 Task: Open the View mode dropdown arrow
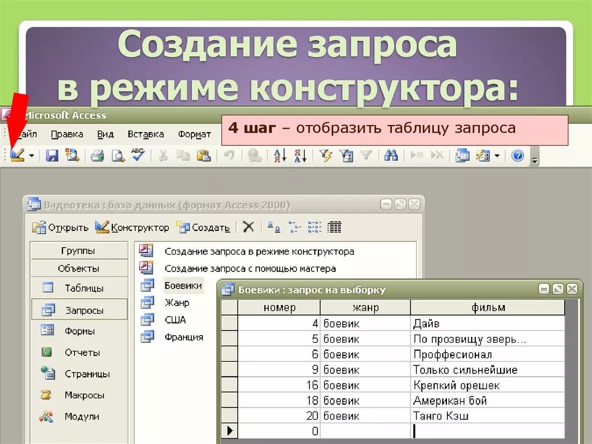coord(32,156)
